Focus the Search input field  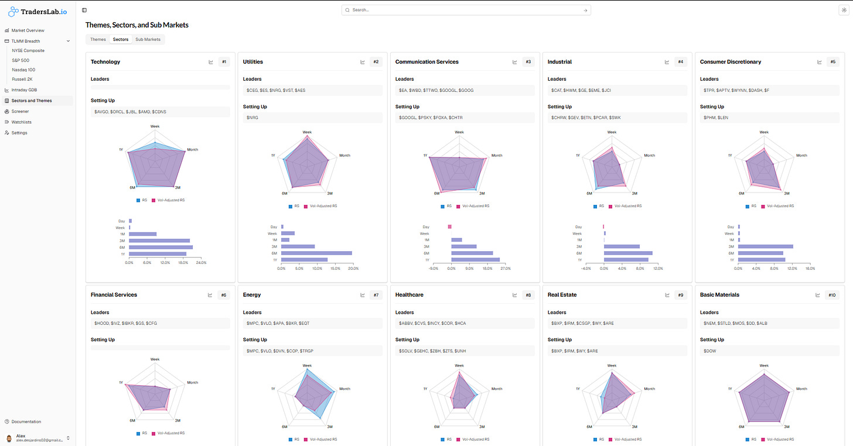466,10
